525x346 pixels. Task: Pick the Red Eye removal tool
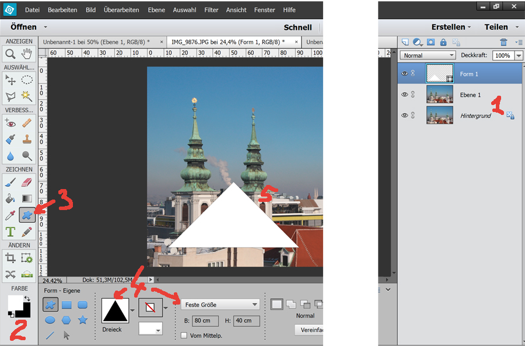click(10, 123)
